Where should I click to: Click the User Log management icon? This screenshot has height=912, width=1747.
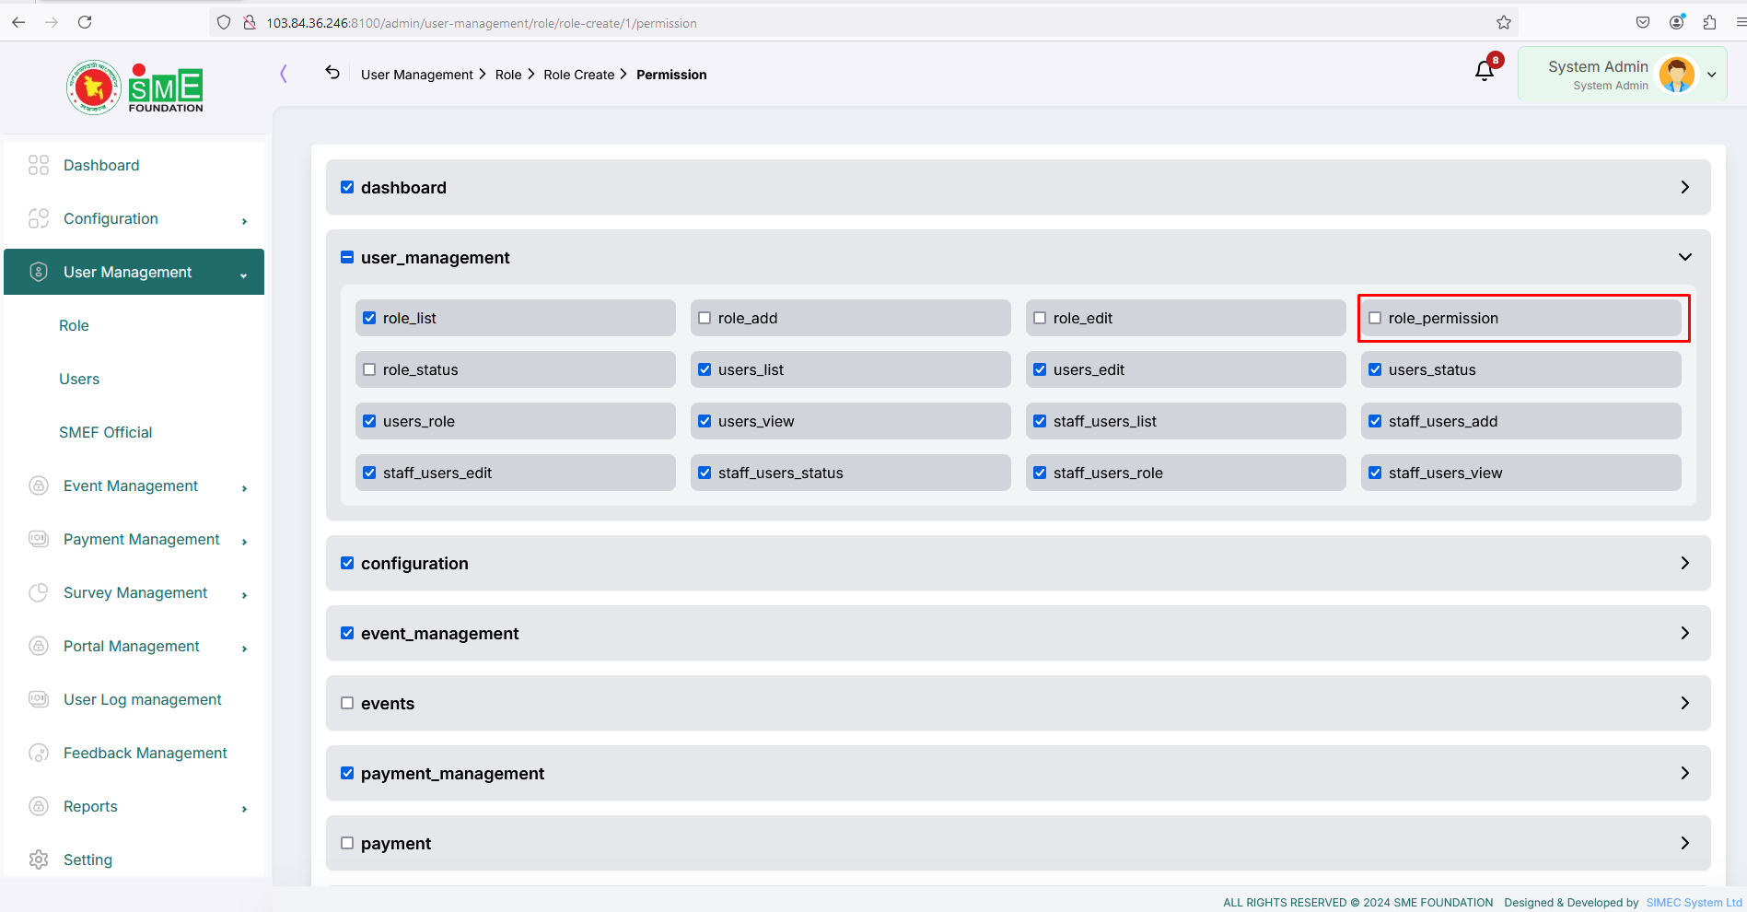pyautogui.click(x=39, y=699)
